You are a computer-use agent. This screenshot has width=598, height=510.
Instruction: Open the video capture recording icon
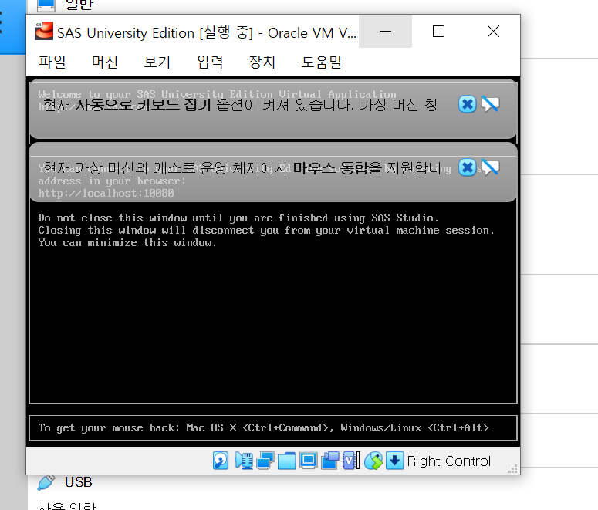[x=330, y=461]
